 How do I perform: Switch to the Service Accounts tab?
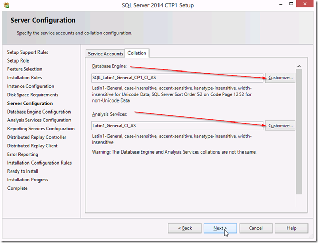click(105, 54)
